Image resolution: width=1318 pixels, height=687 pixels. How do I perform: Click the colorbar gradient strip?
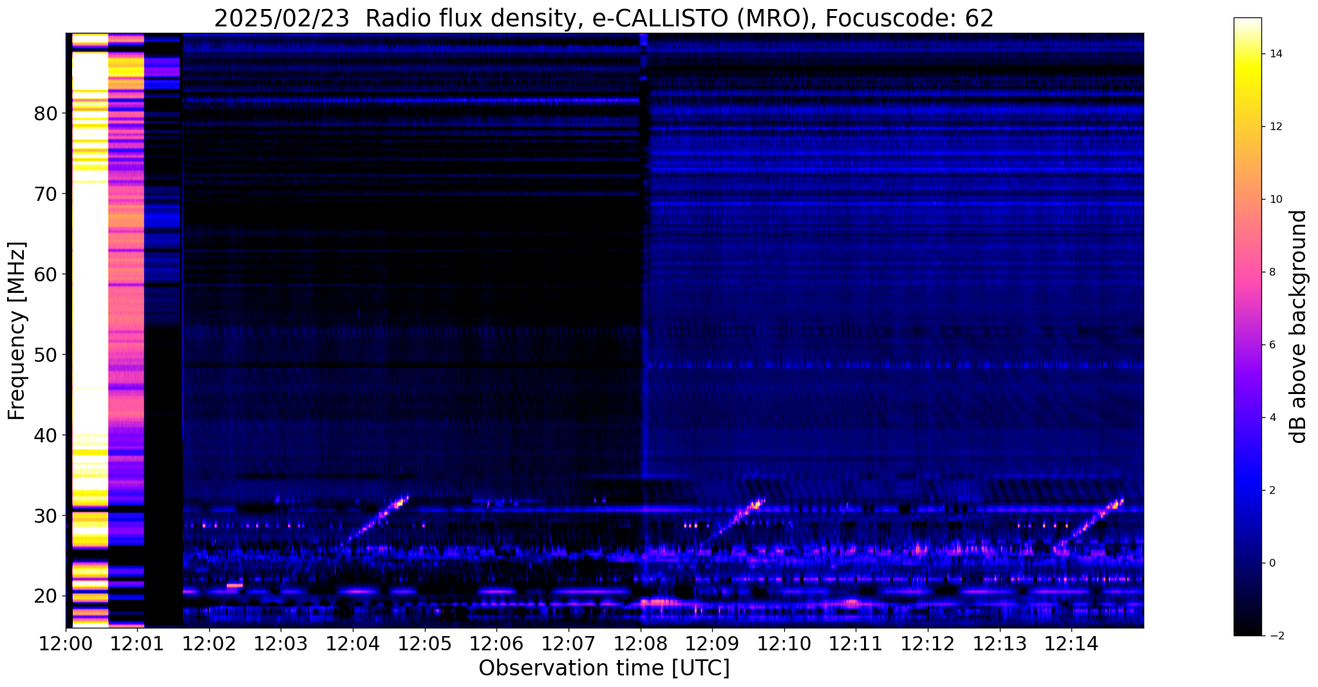pyautogui.click(x=1247, y=326)
